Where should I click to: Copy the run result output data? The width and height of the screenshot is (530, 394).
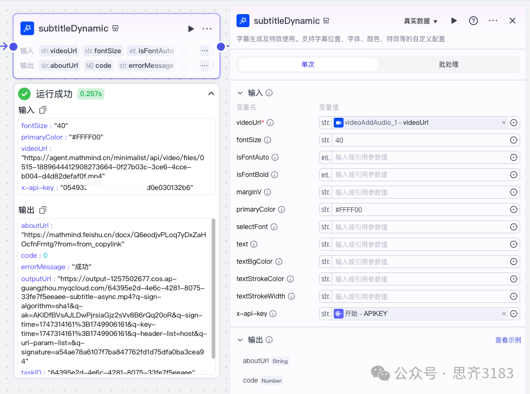point(42,210)
